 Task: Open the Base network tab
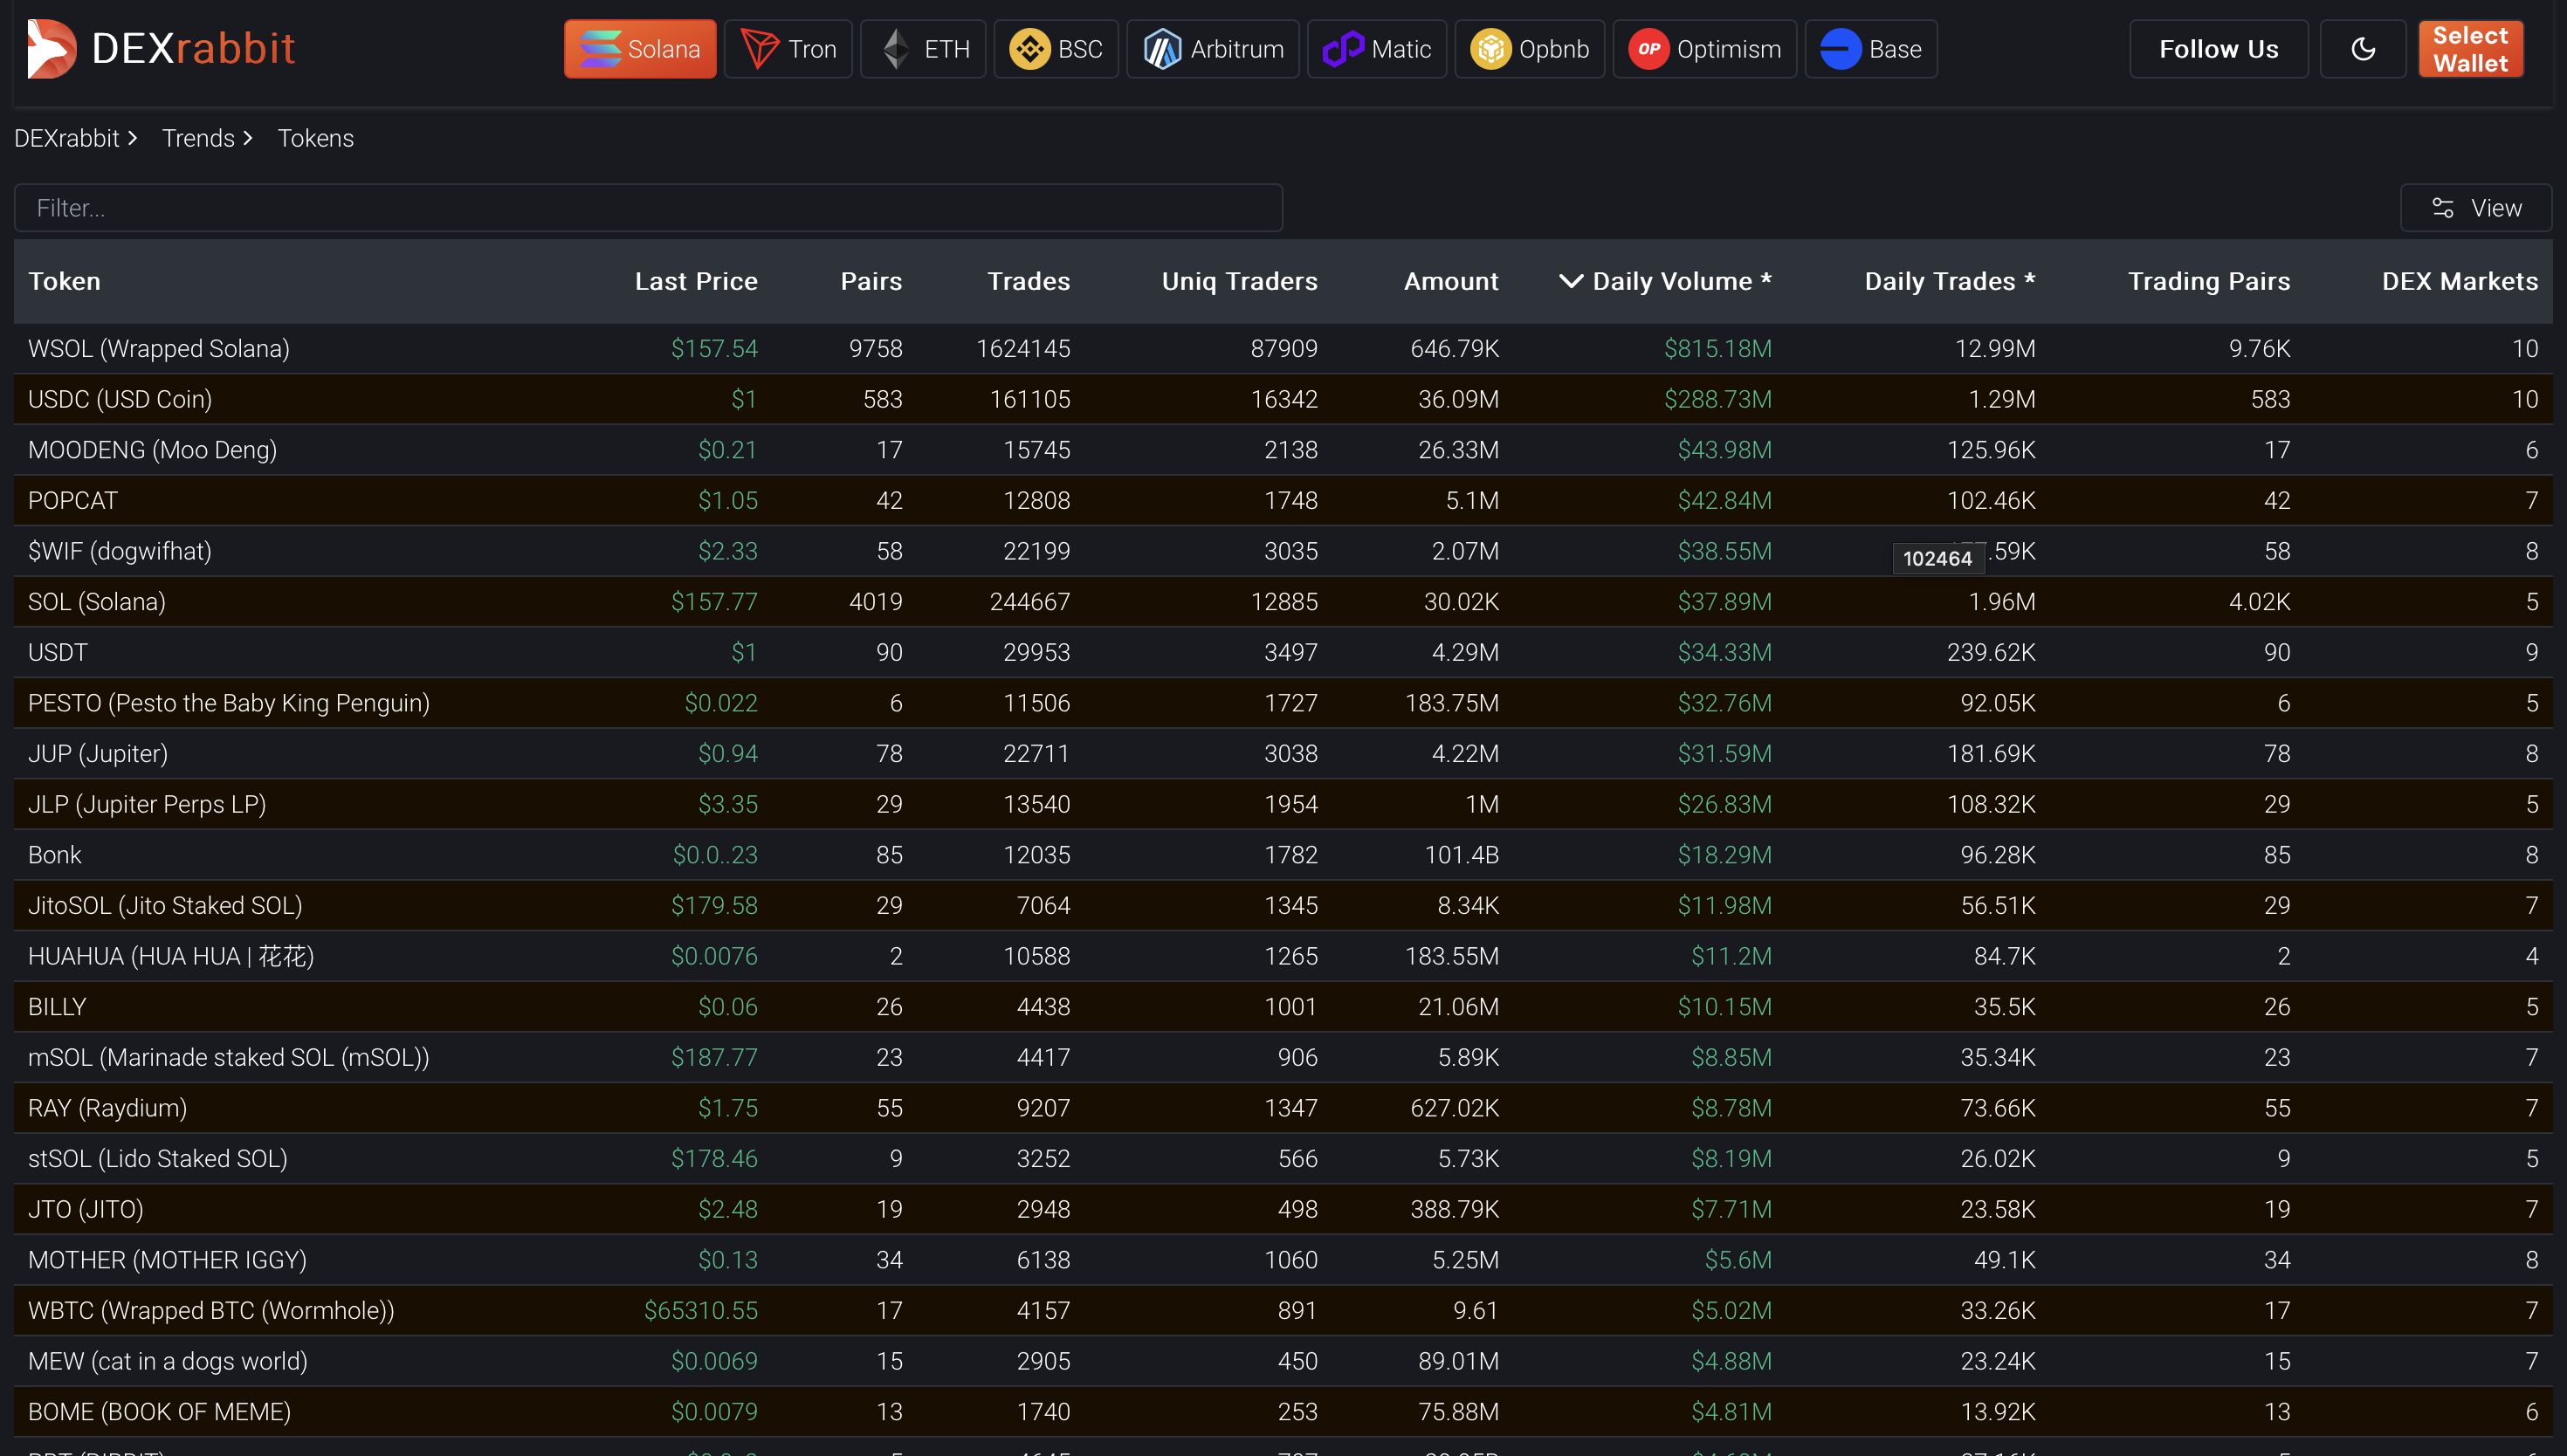(1870, 49)
